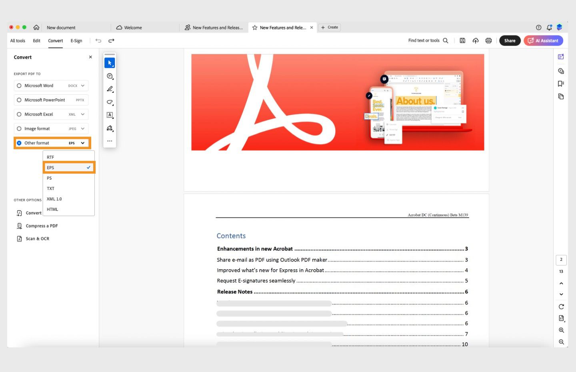Print the document
This screenshot has width=576, height=372.
coord(488,40)
